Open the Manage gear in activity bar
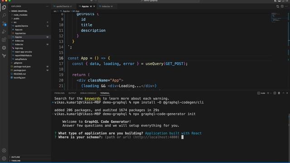This screenshot has width=290, height=163. click(4, 158)
